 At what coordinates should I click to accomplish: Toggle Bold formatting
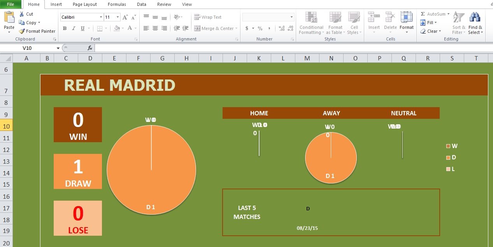[x=65, y=28]
